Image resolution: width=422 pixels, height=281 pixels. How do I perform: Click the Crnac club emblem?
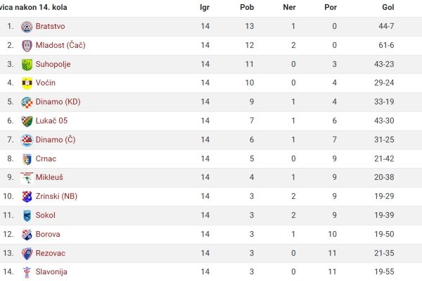pyautogui.click(x=27, y=159)
